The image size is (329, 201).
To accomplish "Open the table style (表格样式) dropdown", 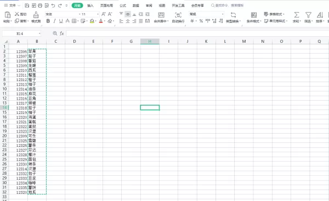I will tap(274, 14).
